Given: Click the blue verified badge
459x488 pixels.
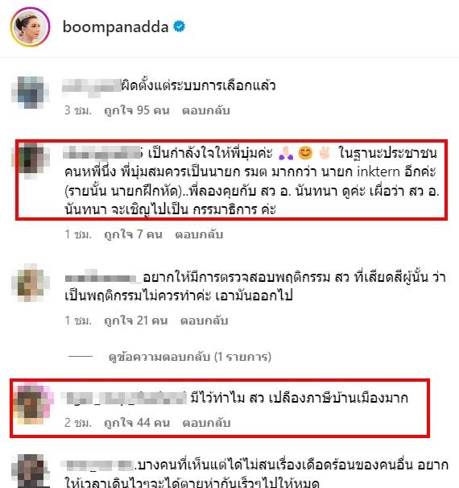Looking at the screenshot, I should [180, 27].
